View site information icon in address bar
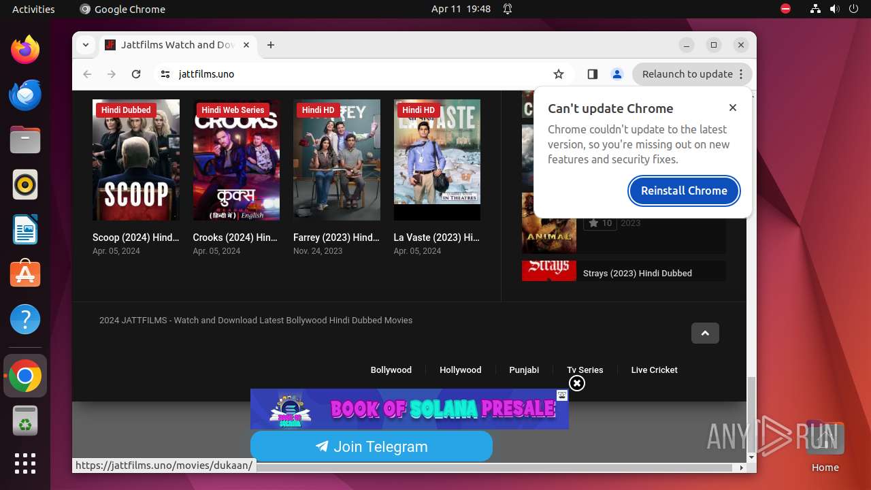Screen dimensions: 871x490 [165, 74]
